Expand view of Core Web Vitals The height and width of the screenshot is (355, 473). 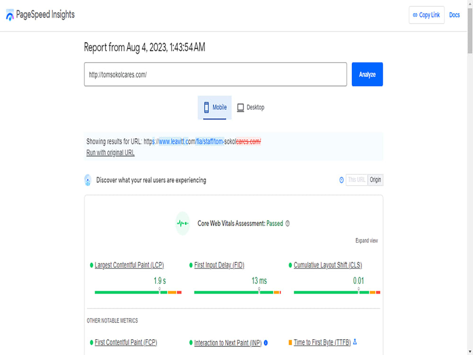click(367, 240)
